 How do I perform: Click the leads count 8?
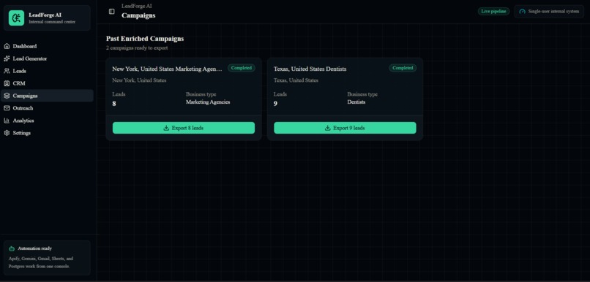[114, 104]
